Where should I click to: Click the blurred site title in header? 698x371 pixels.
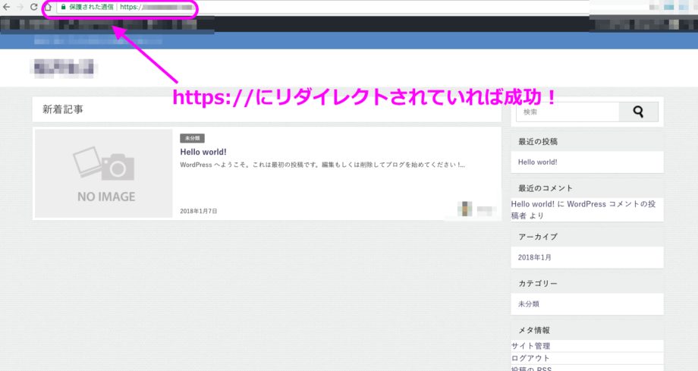coord(66,68)
